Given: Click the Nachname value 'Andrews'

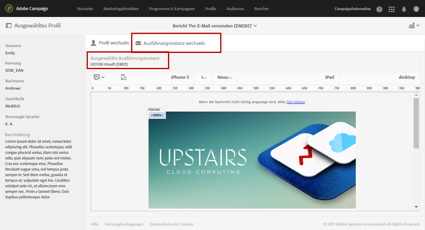Looking at the screenshot, I should point(13,88).
